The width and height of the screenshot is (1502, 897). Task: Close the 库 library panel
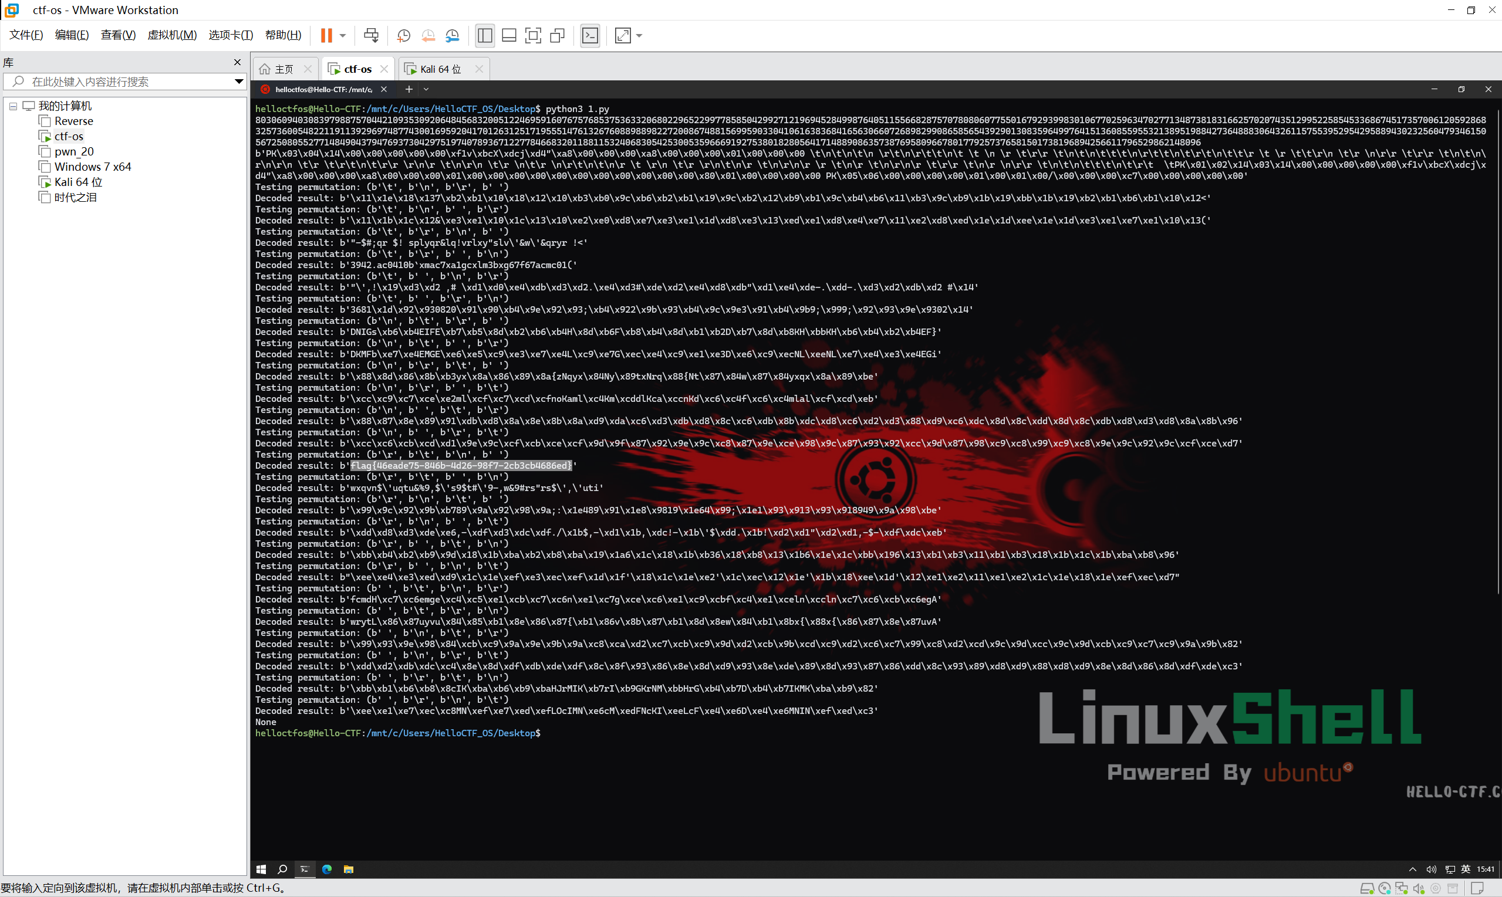pos(237,62)
